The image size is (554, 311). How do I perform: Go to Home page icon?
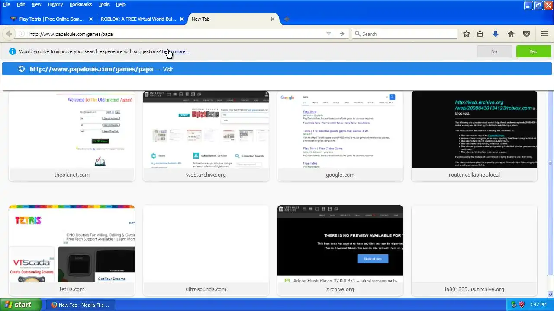click(x=511, y=34)
